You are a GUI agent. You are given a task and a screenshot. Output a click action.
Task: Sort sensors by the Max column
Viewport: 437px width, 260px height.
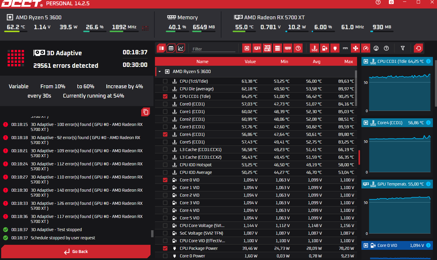click(349, 62)
